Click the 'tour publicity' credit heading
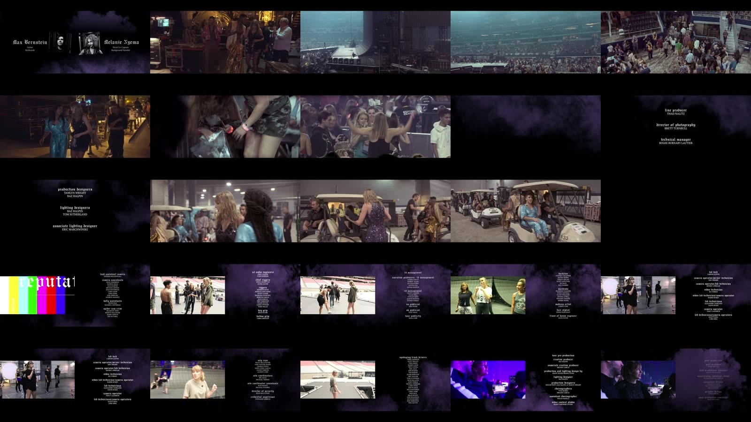 [x=413, y=316]
